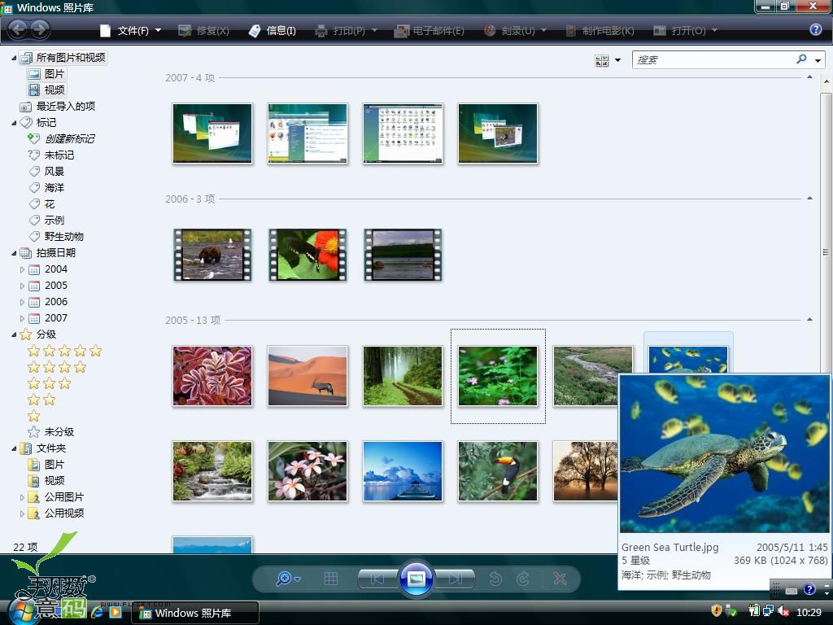Click the red X delete icon
The width and height of the screenshot is (833, 625).
pyautogui.click(x=560, y=579)
